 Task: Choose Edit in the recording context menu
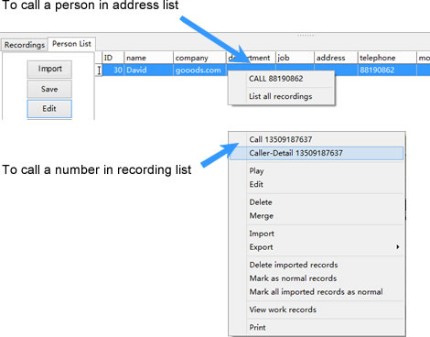click(317, 184)
